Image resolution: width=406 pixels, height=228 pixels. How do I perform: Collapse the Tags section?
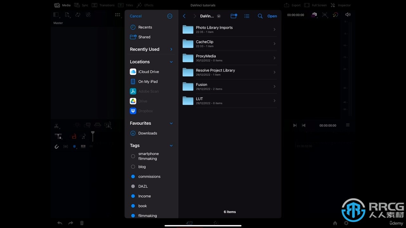tap(171, 146)
